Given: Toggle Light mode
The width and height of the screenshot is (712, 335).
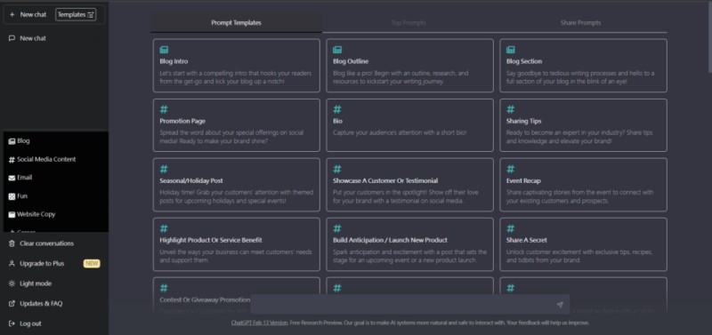Looking at the screenshot, I should 36,283.
